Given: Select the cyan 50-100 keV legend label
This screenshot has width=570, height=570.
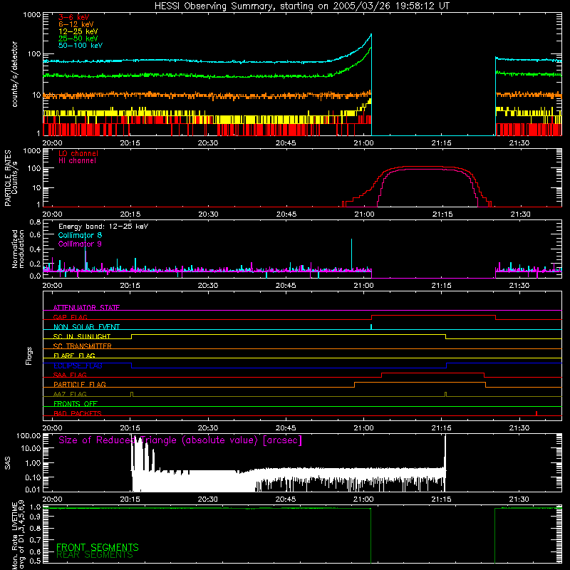Looking at the screenshot, I should 80,46.
